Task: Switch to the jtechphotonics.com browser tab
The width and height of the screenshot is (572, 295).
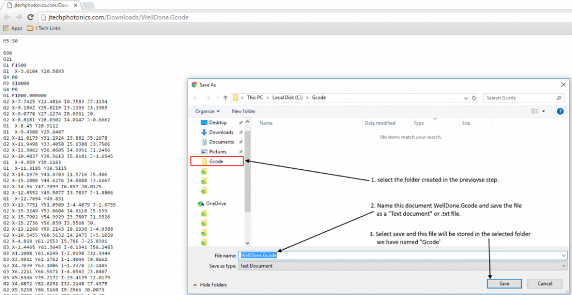Action: pyautogui.click(x=42, y=4)
